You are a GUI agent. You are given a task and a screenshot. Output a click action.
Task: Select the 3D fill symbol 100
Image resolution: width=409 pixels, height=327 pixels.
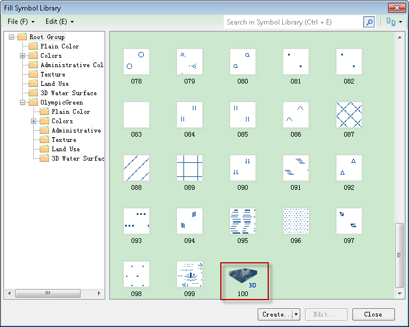pyautogui.click(x=243, y=275)
